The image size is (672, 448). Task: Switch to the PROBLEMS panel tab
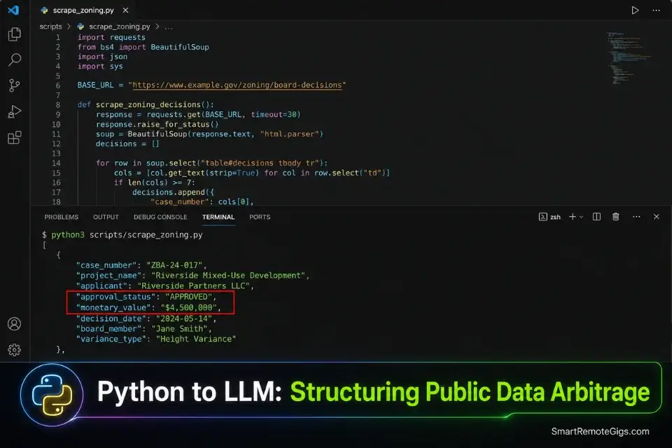tap(62, 217)
